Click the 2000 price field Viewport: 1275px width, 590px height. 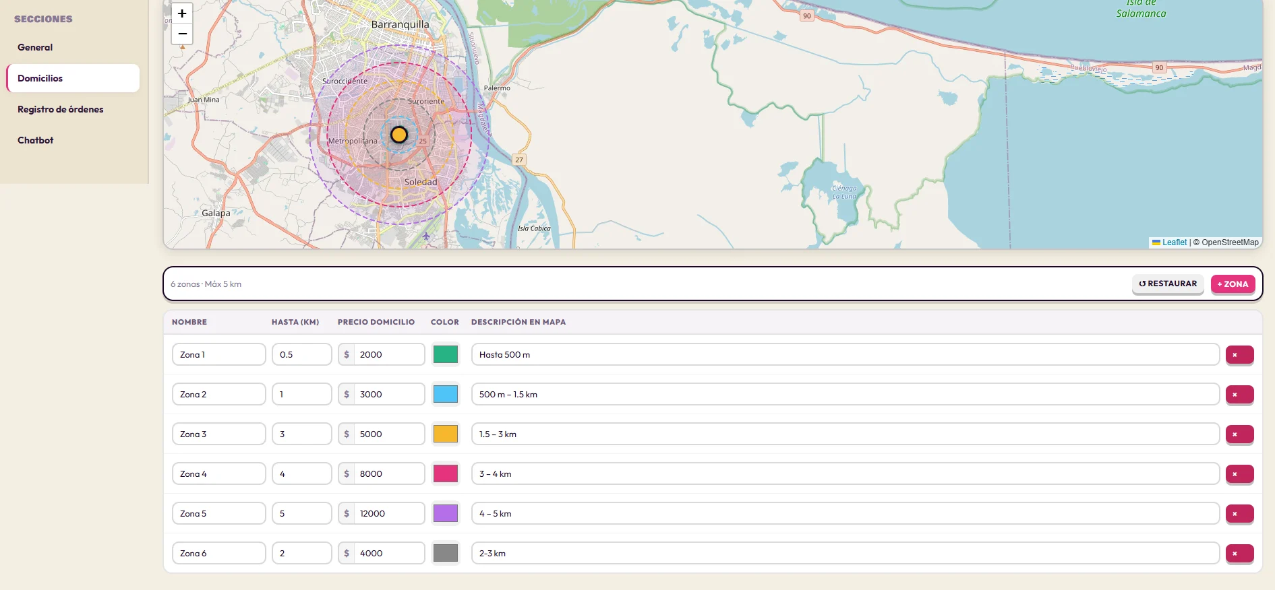point(390,354)
